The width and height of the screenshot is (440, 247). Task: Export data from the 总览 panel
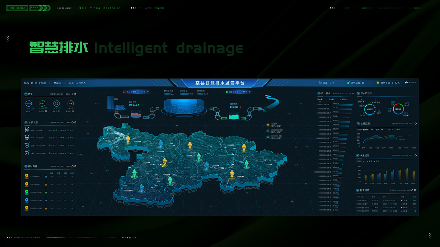(75, 94)
